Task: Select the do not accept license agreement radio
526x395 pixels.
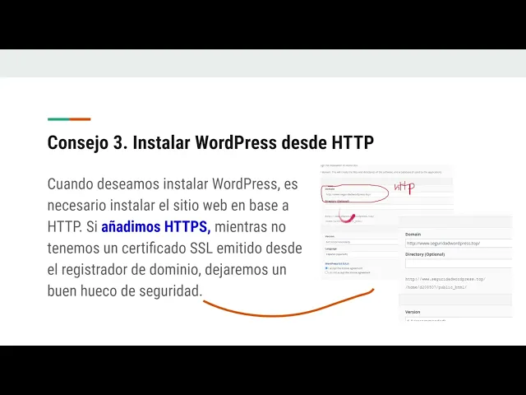Action: point(327,272)
